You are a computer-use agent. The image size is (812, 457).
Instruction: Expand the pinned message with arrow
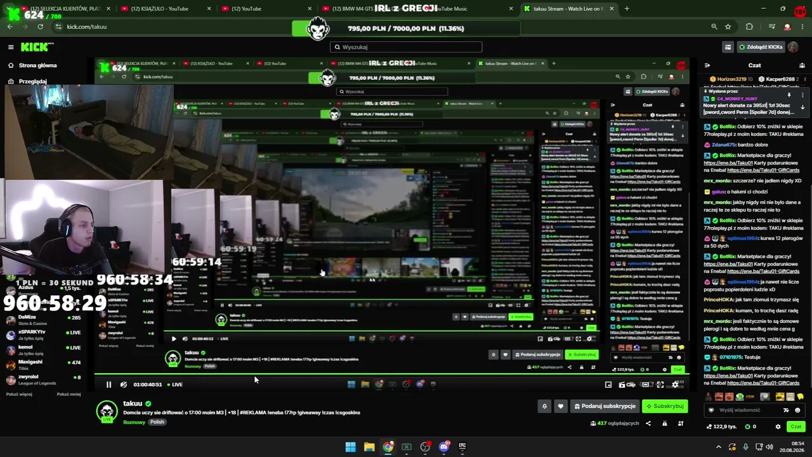click(x=802, y=107)
